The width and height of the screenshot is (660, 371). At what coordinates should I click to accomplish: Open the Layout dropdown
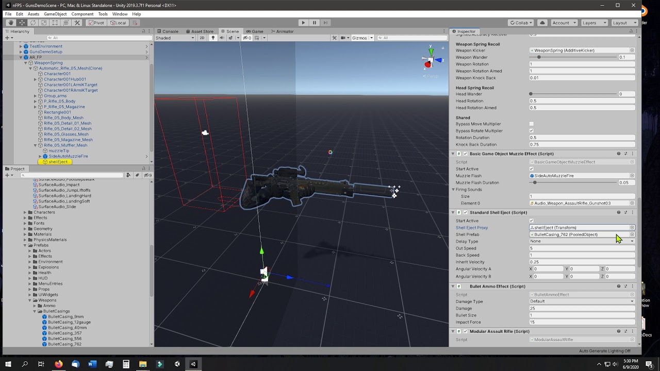pos(623,23)
